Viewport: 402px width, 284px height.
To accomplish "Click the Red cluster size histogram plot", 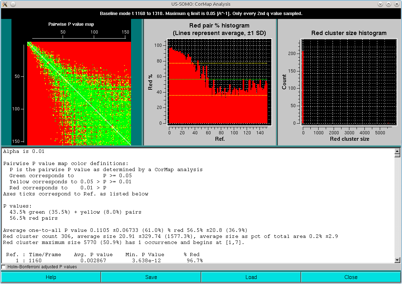I will point(349,82).
